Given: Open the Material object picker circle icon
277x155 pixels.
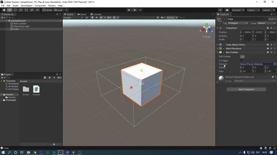Looking at the screenshot, I should tap(274, 64).
